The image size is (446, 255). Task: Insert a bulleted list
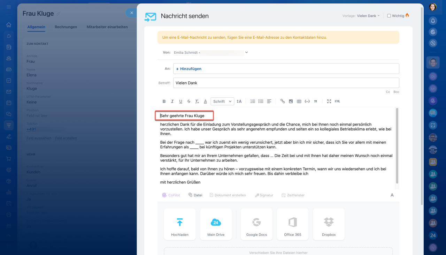[x=261, y=102]
